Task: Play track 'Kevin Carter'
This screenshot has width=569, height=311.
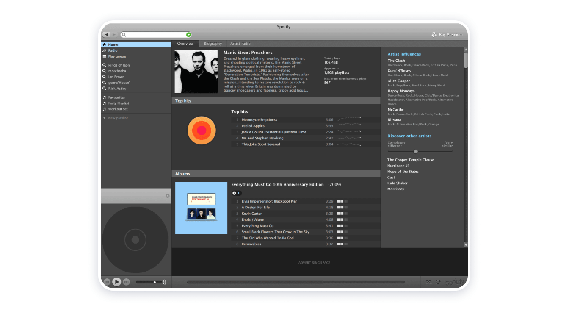Action: 306,214
